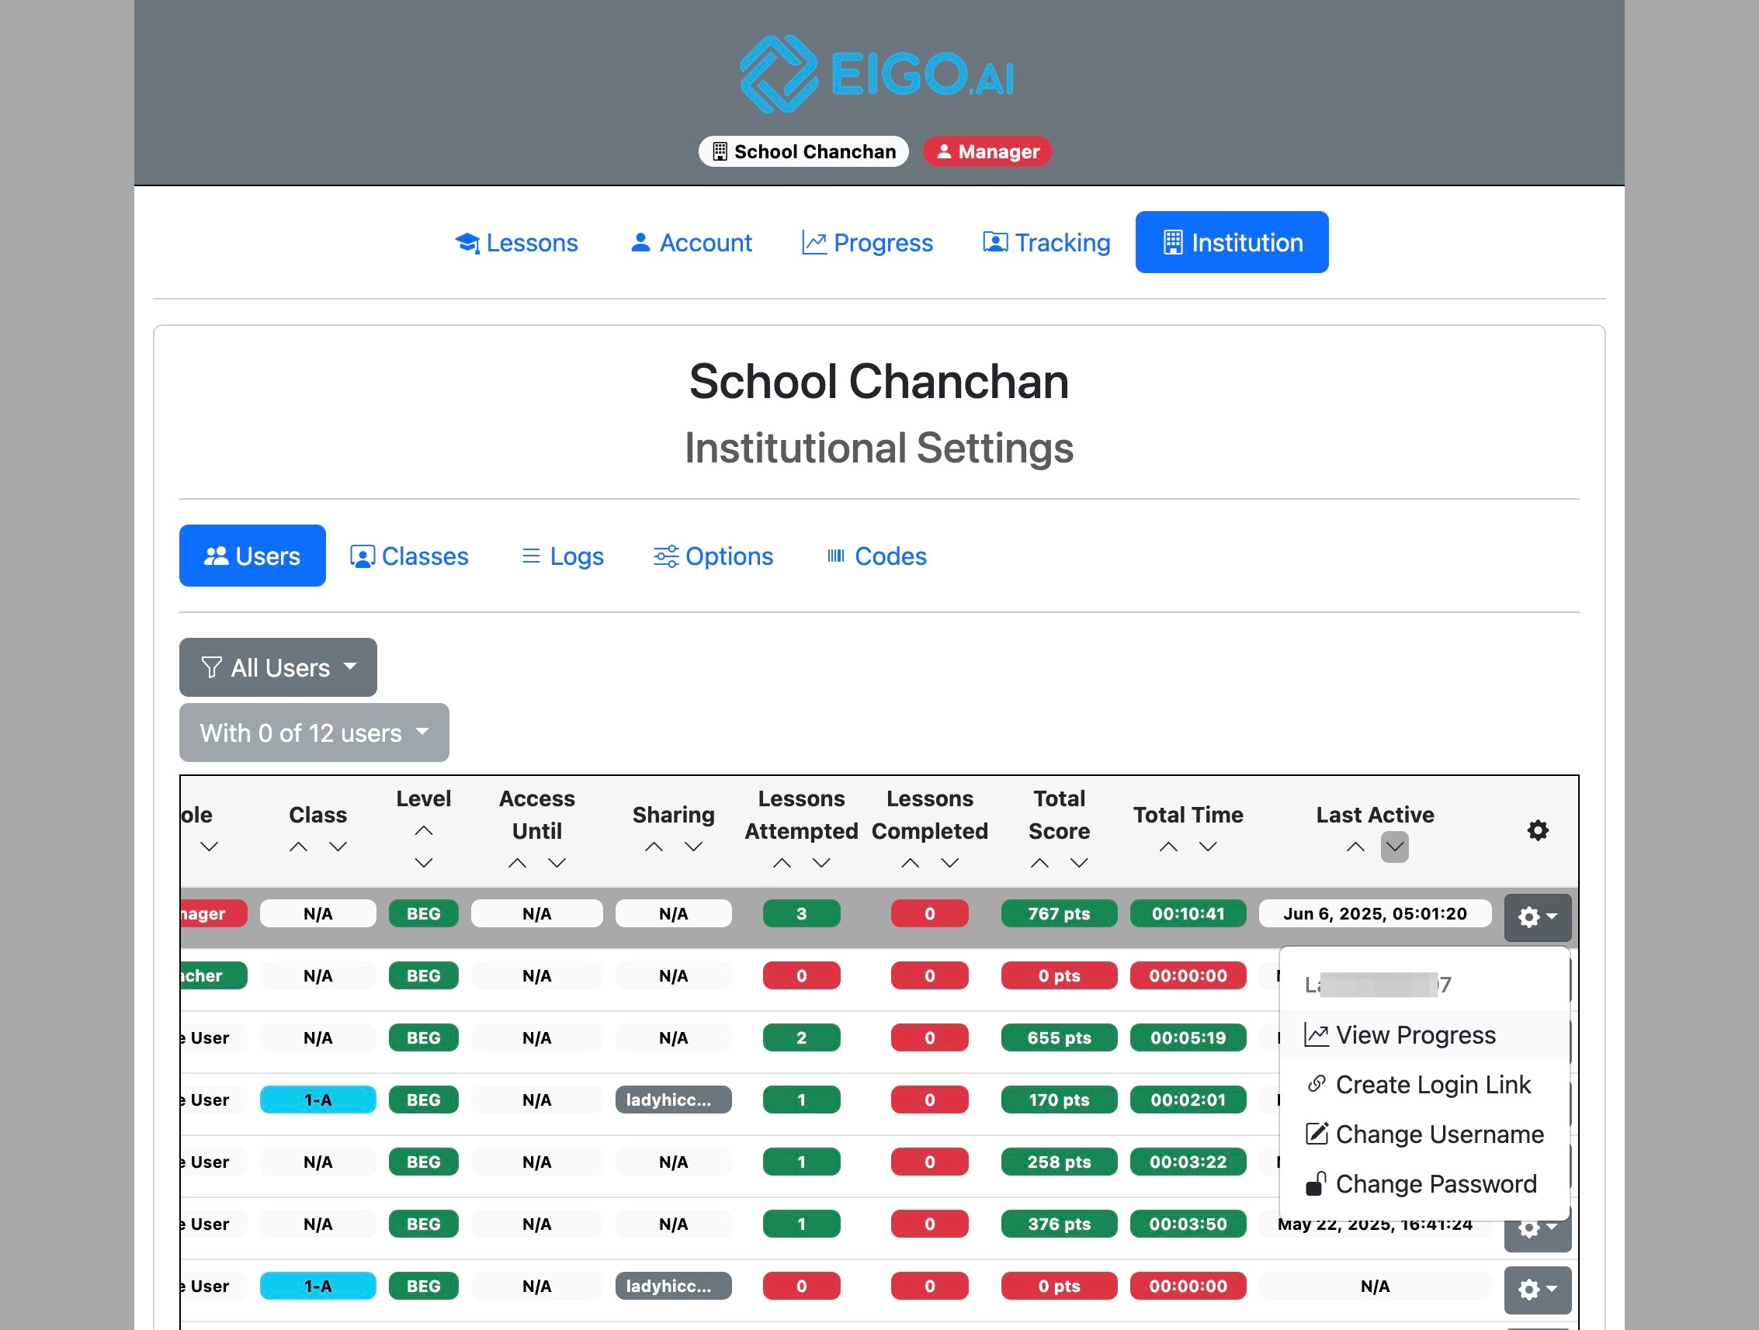Viewport: 1759px width, 1330px height.
Task: Click the 376 pts score badge
Action: [1060, 1224]
